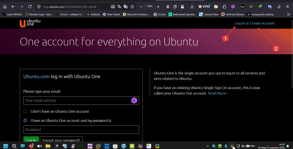Zoom in with the plus button

coord(158,7)
